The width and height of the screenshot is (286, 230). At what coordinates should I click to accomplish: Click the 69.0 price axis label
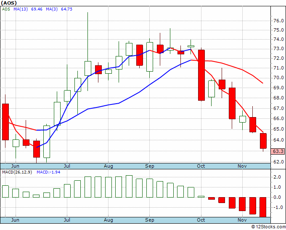pyautogui.click(x=278, y=88)
